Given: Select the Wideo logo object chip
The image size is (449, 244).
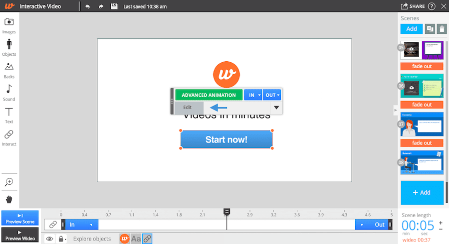Looking at the screenshot, I should 125,239.
